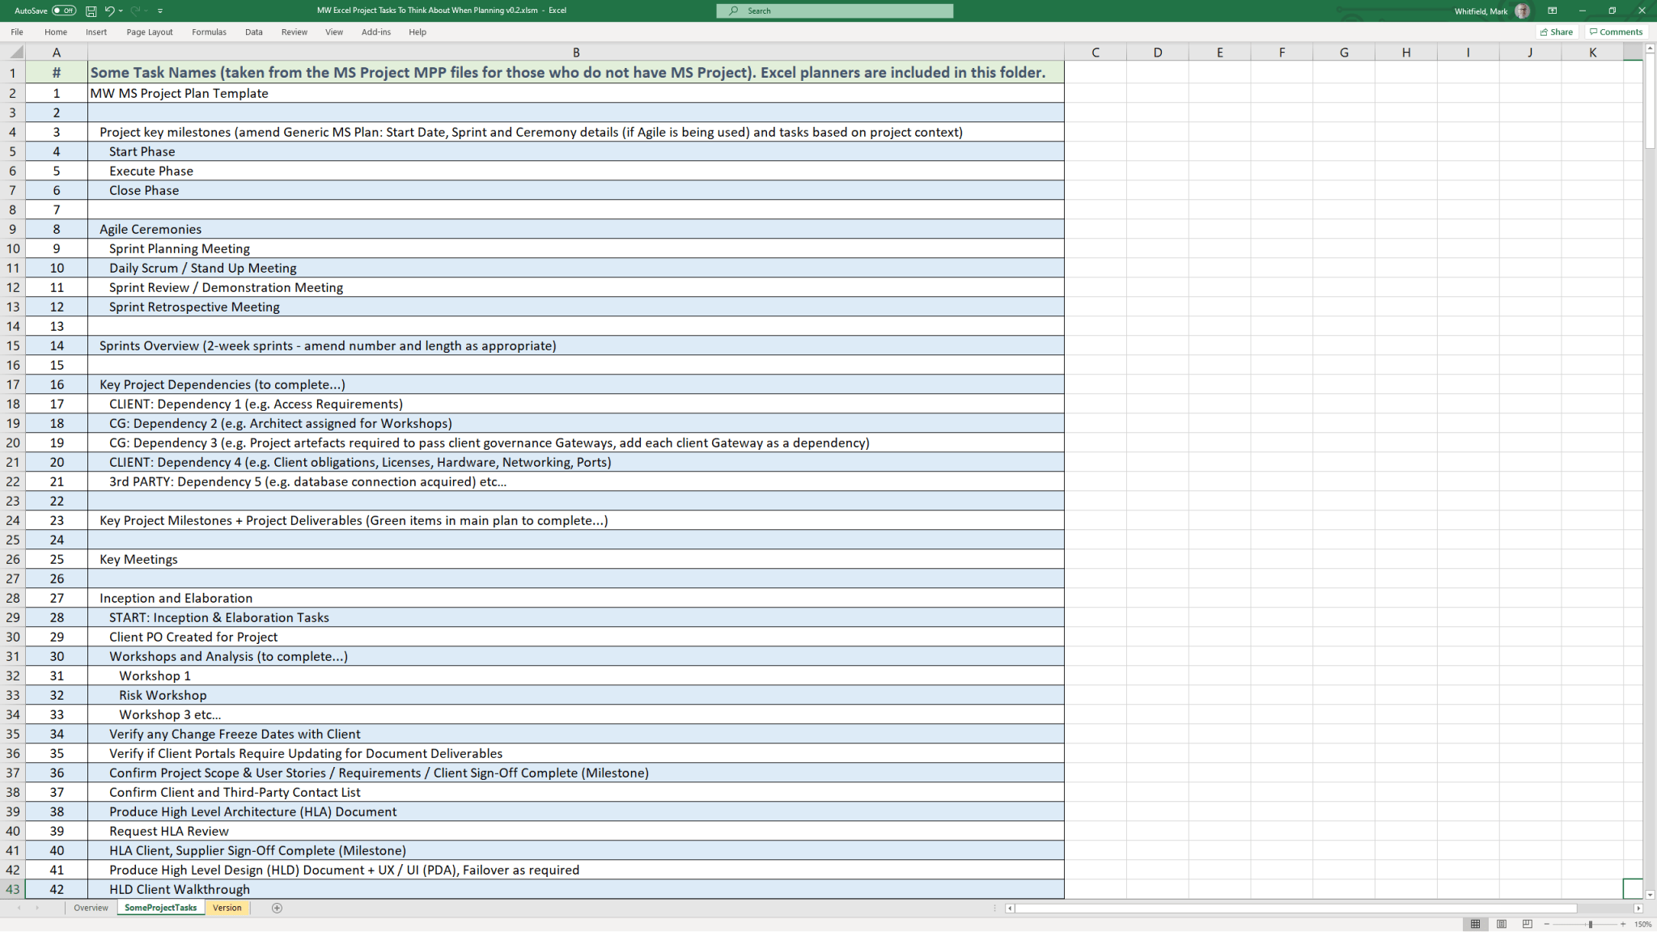This screenshot has height=932, width=1657.
Task: Select the Overview sheet tab
Action: tap(91, 908)
